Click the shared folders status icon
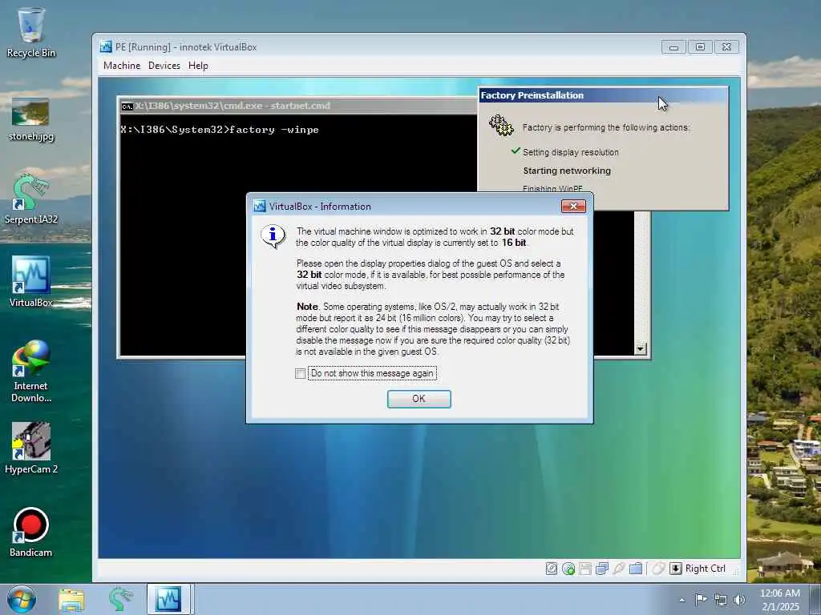Screen dimensions: 821x615 click(x=636, y=569)
